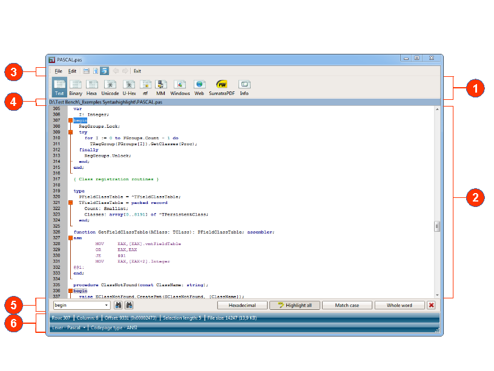The image size is (494, 371).
Task: Close the search bar with red X
Action: (x=431, y=305)
